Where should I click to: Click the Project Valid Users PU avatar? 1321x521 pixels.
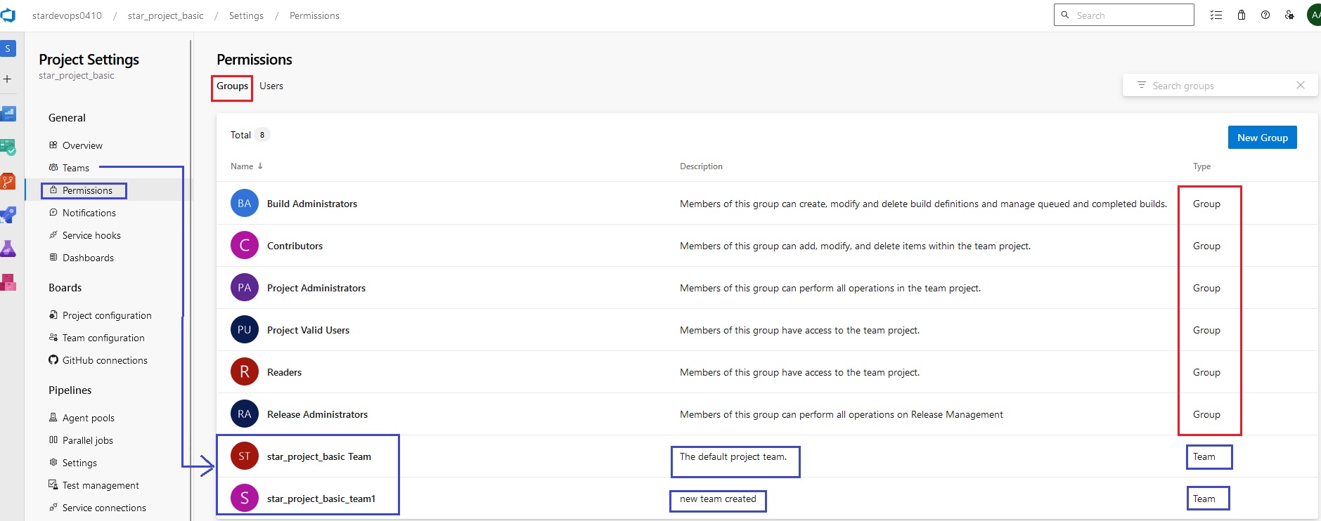coord(245,330)
